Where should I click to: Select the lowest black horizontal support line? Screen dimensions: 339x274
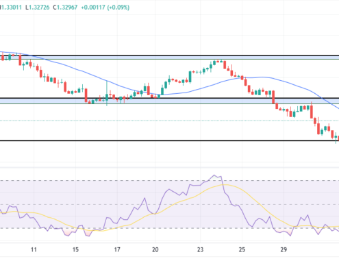169,140
